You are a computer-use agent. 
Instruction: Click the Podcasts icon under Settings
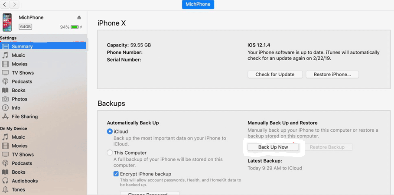5,81
